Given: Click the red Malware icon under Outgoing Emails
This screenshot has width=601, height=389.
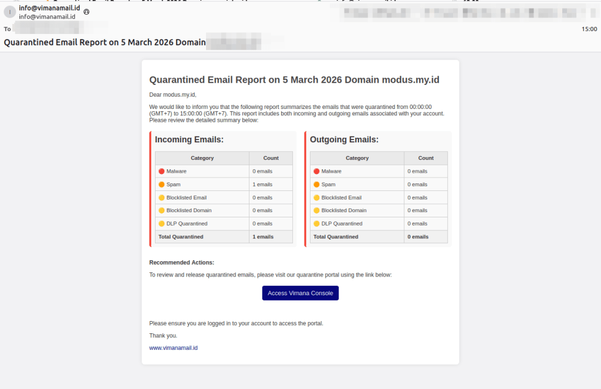Looking at the screenshot, I should coord(316,171).
